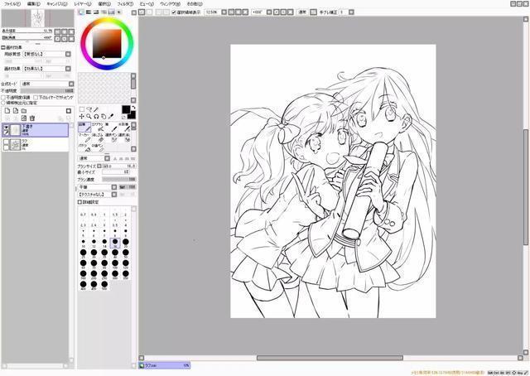This screenshot has width=530, height=376.
Task: Open the レイヤー menu
Action: pos(83,4)
